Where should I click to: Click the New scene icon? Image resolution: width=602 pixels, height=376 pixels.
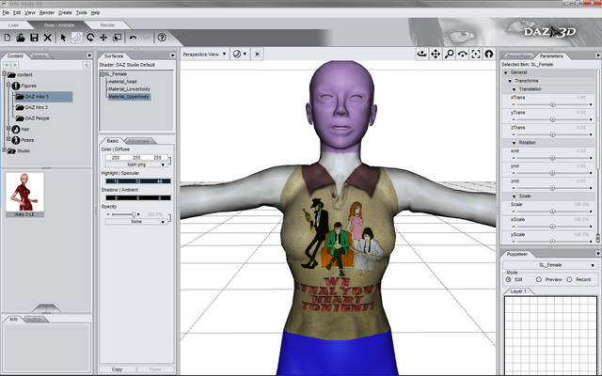[x=8, y=38]
